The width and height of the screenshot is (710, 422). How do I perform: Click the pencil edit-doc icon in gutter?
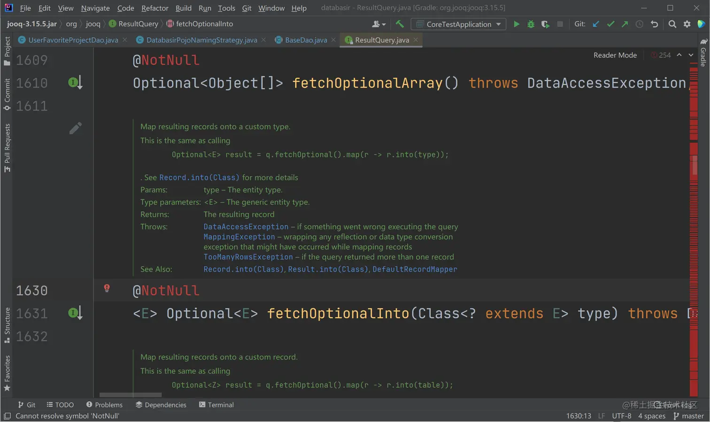click(76, 128)
